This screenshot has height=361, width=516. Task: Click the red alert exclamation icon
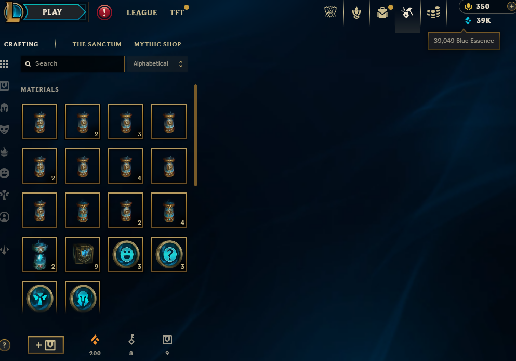[x=104, y=12]
